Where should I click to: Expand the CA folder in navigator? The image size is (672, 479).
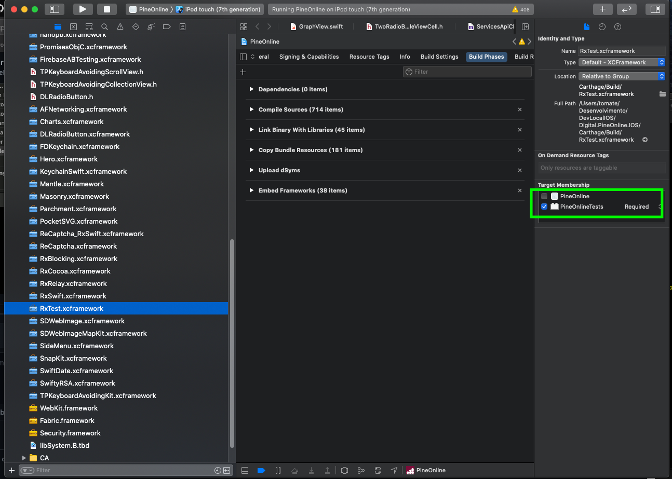[x=24, y=458]
